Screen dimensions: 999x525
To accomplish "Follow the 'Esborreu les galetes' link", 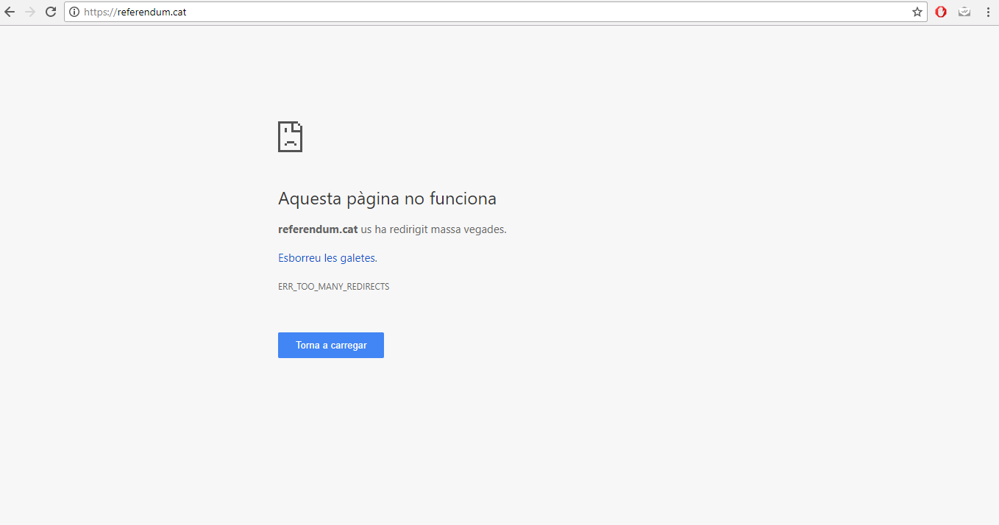I will tap(327, 258).
